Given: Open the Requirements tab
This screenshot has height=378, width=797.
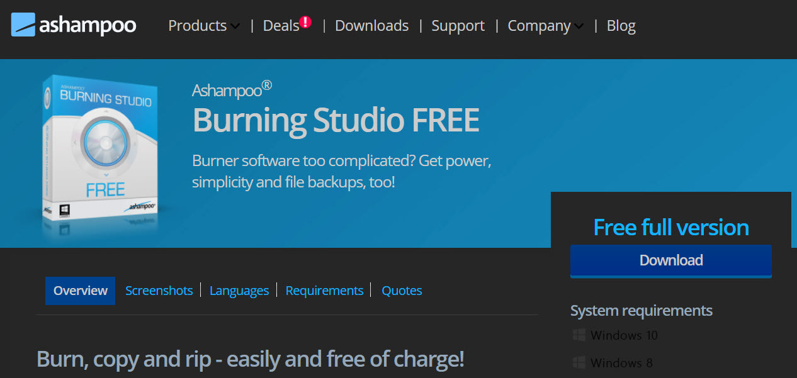Looking at the screenshot, I should tap(324, 291).
